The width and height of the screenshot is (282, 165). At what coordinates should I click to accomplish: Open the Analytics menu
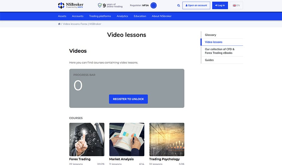pos(122,16)
